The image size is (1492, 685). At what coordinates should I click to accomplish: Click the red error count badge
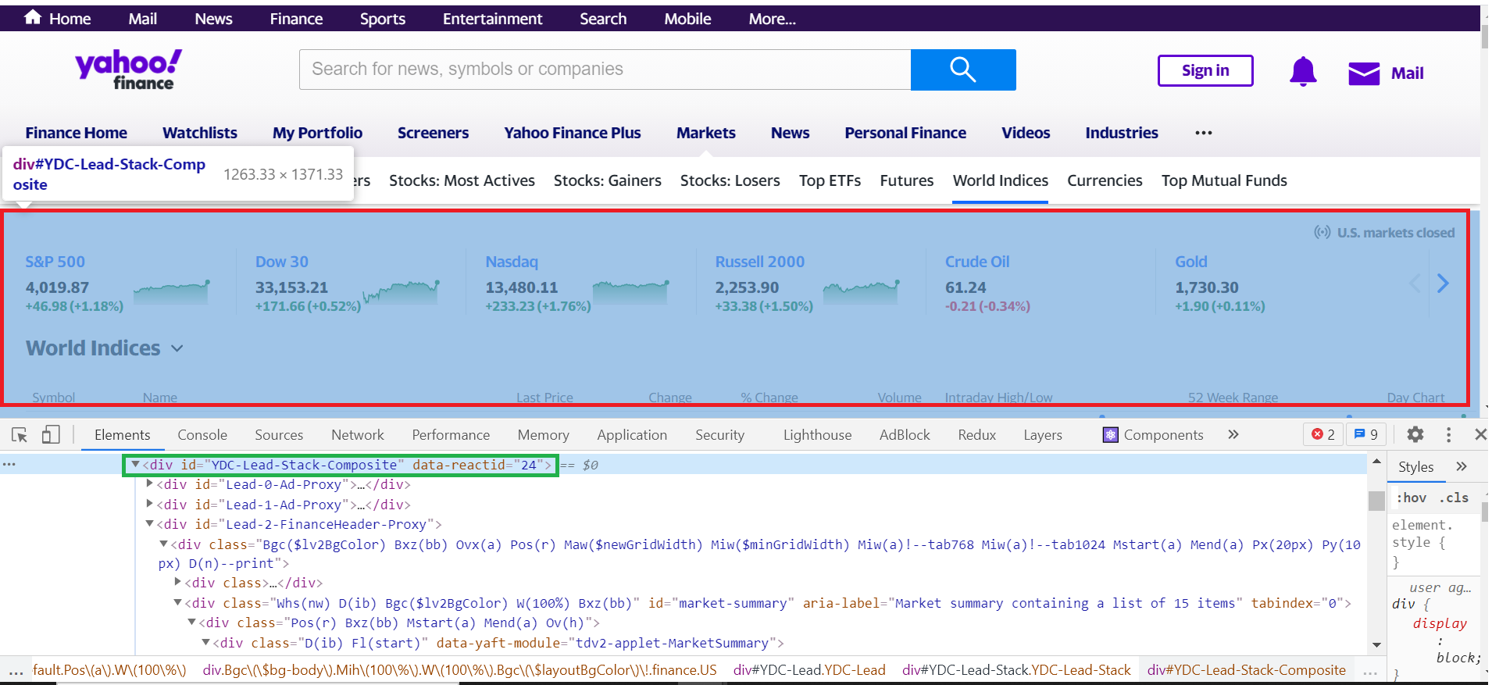click(x=1323, y=434)
